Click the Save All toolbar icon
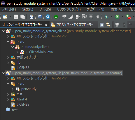Viewport: 135px width, 120px height. pos(23,17)
